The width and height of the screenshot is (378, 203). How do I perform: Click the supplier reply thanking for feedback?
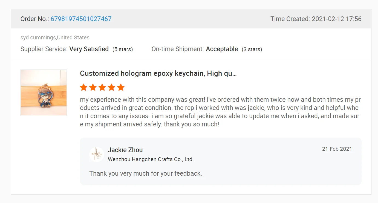point(146,173)
